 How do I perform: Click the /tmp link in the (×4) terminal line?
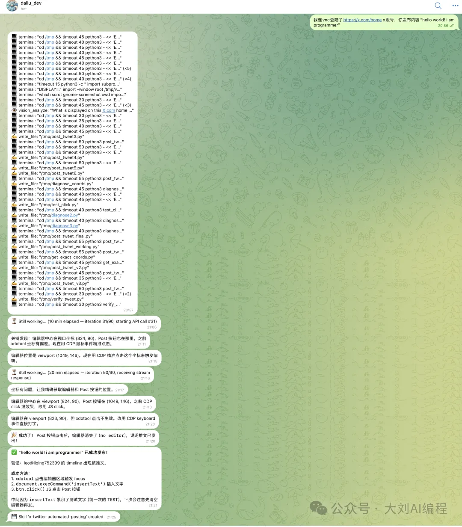tap(50, 79)
